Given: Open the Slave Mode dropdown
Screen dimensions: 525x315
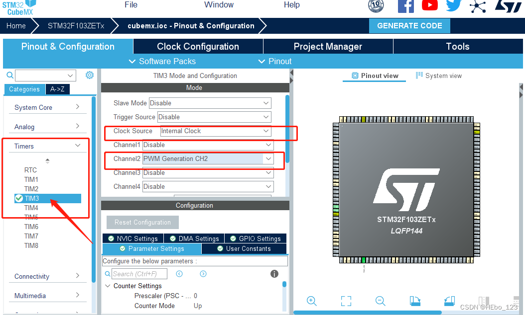Looking at the screenshot, I should (266, 103).
